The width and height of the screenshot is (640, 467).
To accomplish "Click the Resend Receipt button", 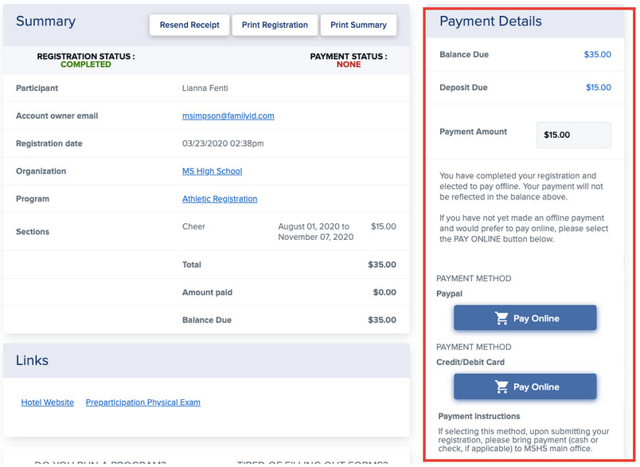I will click(x=189, y=25).
